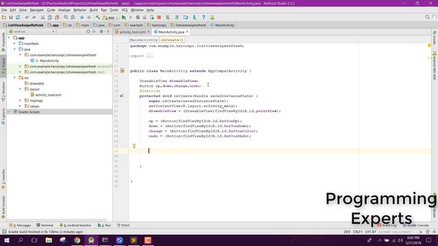
Task: Click ListViewSwipeRefresh breadcrumb in navigation bar
Action: 23,25
